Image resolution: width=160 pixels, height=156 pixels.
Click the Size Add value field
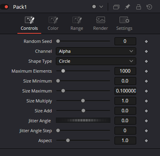pyautogui.click(x=125, y=111)
